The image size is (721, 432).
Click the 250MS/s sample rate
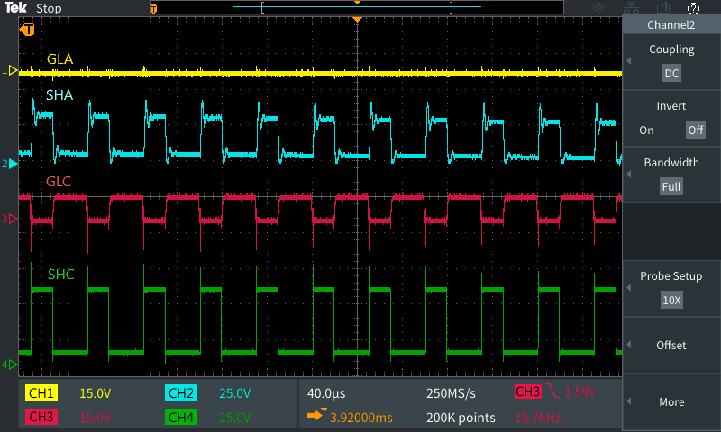click(x=451, y=393)
